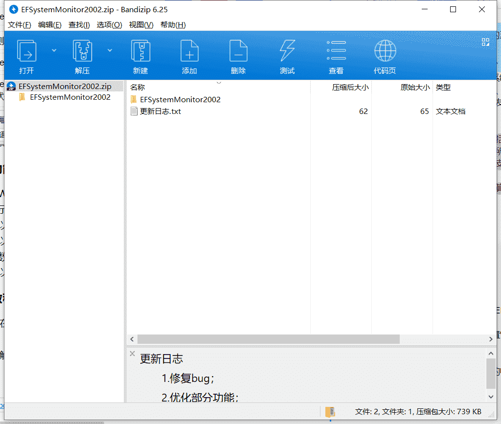Click the text document icon of 更新日志.txt
501x424 pixels.
pyautogui.click(x=134, y=111)
